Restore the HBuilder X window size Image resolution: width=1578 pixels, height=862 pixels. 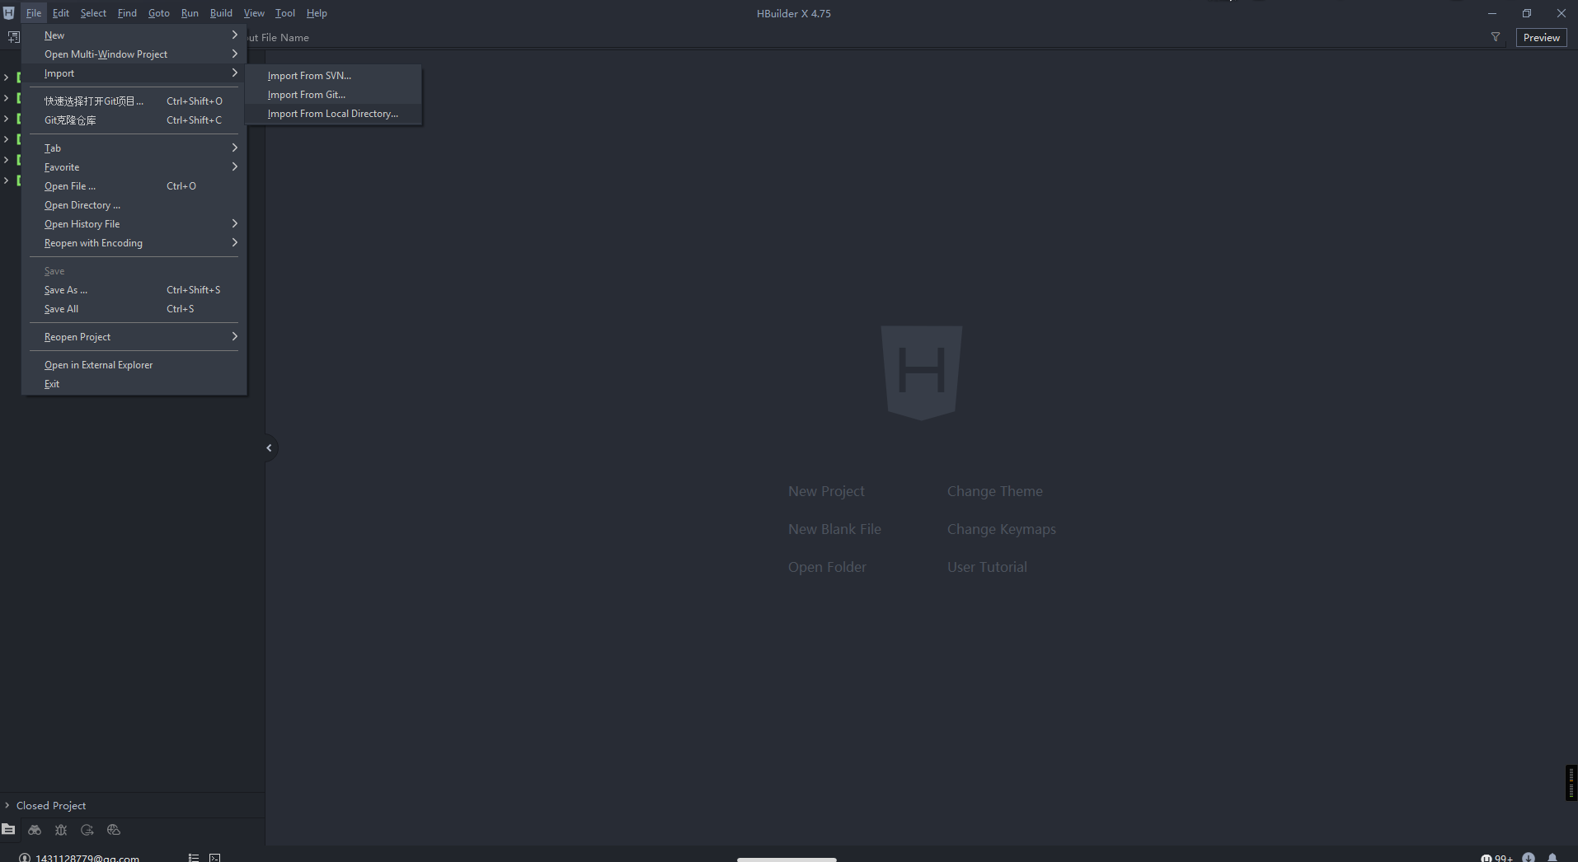1527,13
